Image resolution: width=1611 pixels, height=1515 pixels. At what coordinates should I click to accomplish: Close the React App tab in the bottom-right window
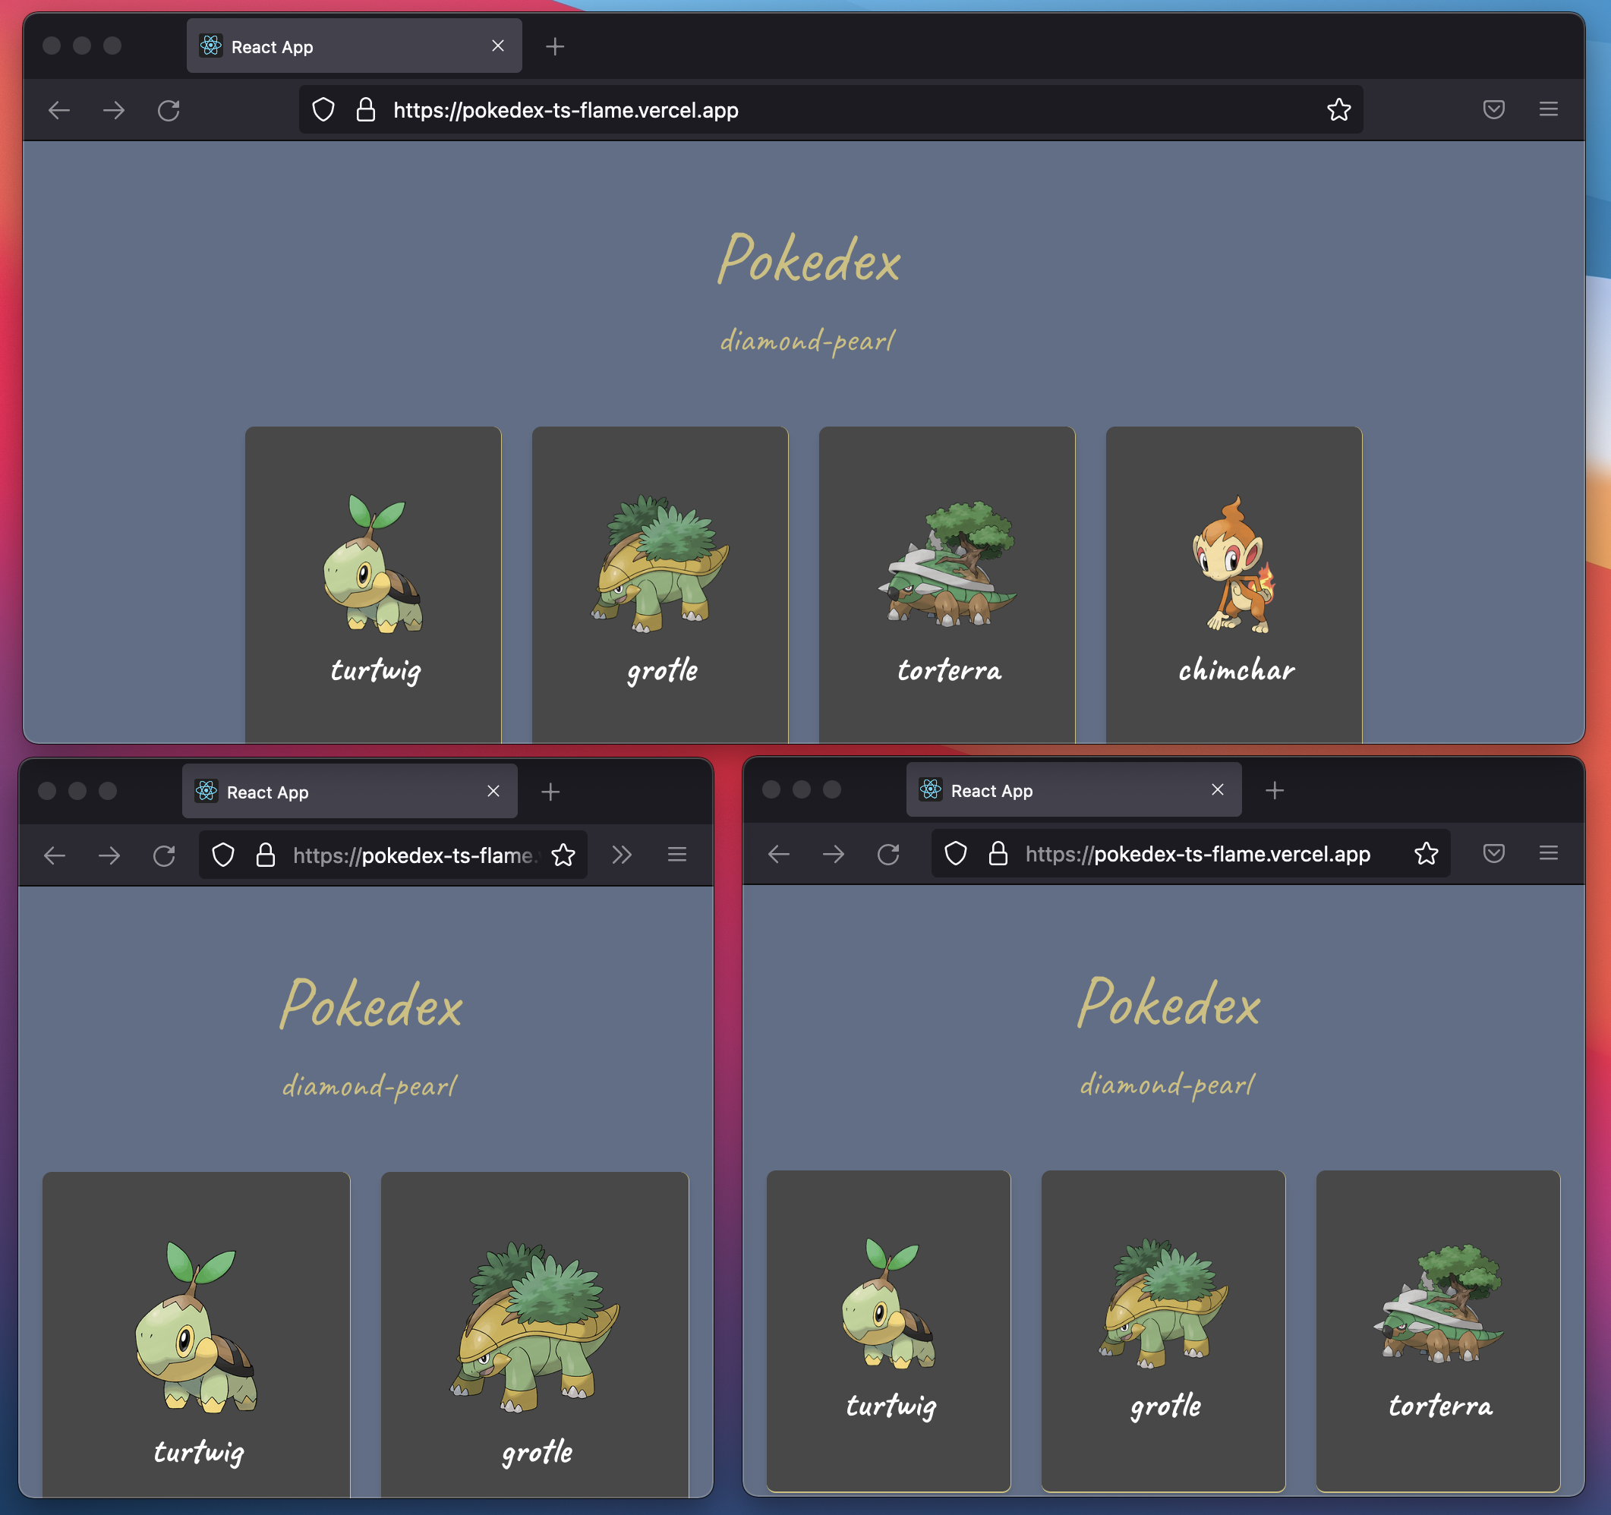click(1217, 789)
